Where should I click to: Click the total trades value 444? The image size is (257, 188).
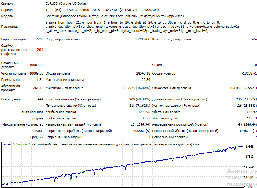41,99
